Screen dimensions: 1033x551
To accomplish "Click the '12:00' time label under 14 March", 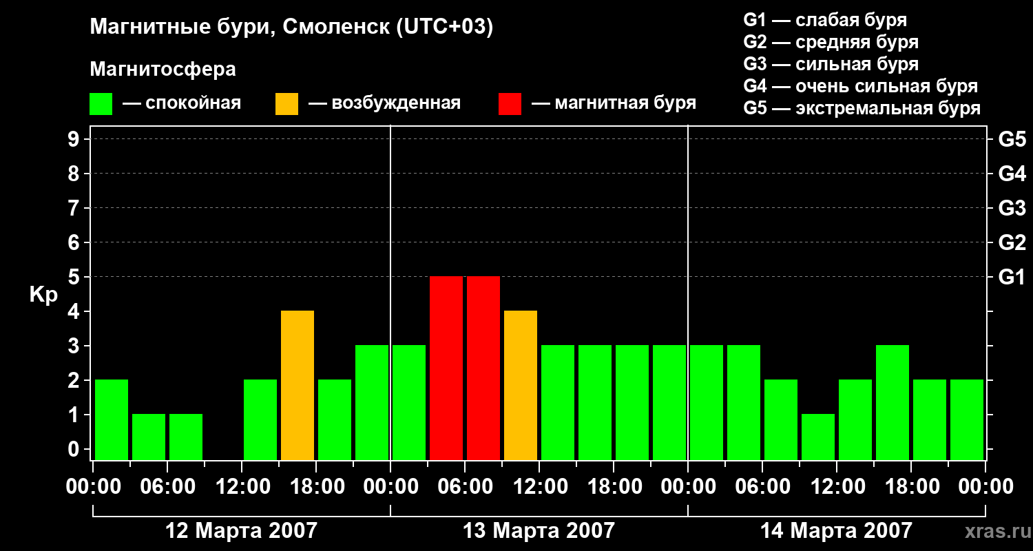I will click(x=837, y=487).
